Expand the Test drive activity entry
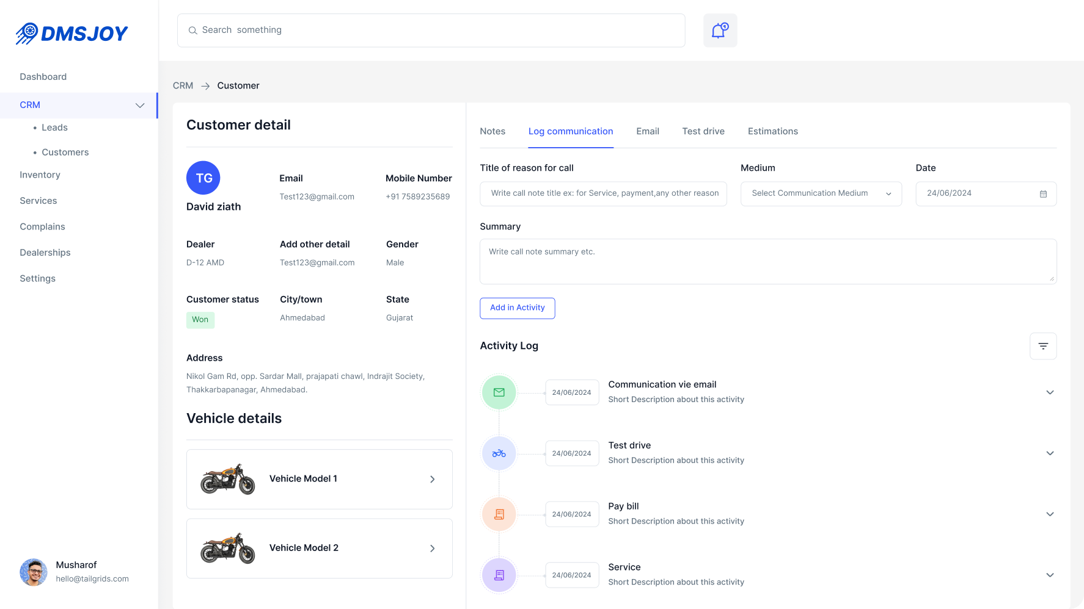 tap(1050, 453)
